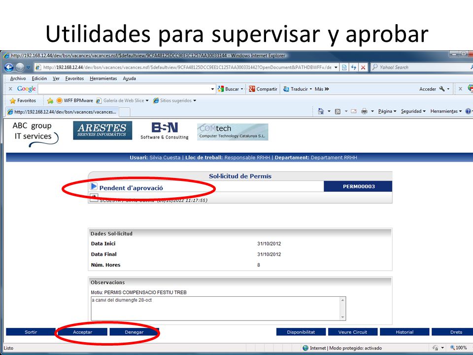
Task: Click the Sortir button
Action: [31, 332]
